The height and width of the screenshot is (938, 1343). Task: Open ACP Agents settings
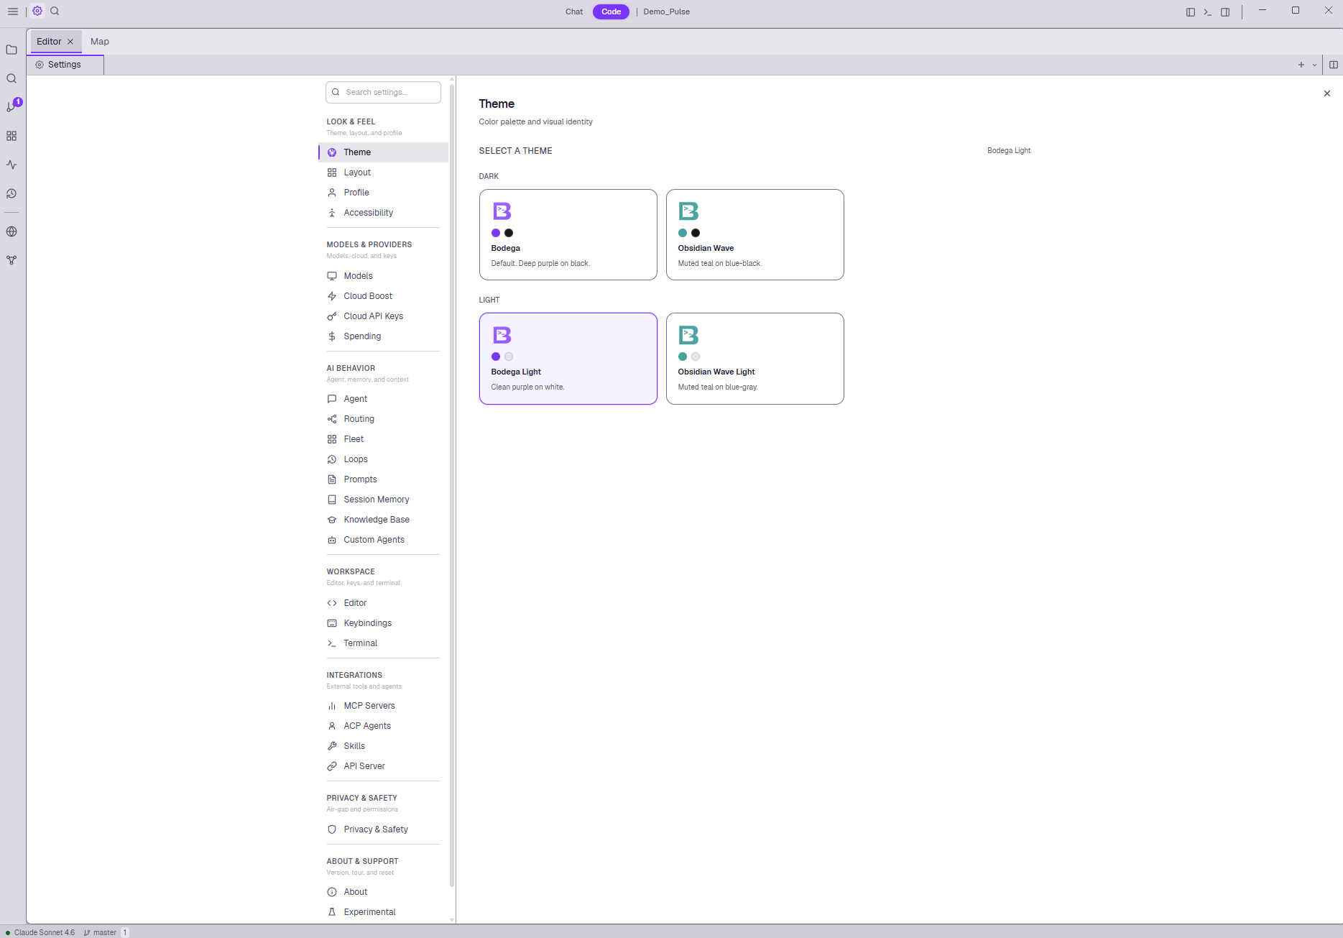pyautogui.click(x=383, y=726)
